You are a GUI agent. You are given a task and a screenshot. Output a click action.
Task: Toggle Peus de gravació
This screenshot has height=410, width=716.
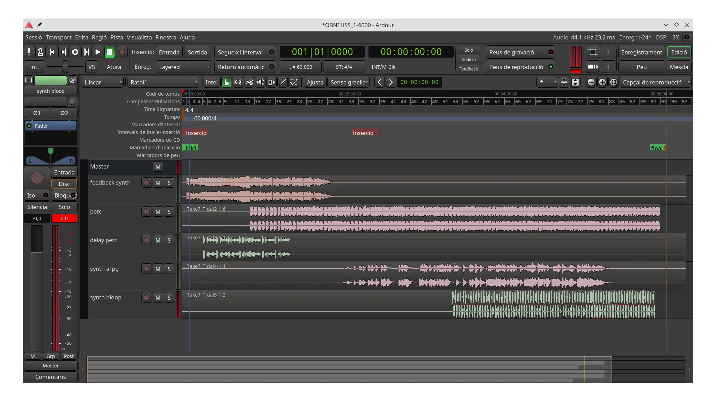(520, 52)
